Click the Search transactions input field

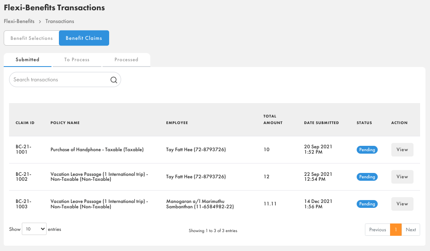(x=58, y=79)
